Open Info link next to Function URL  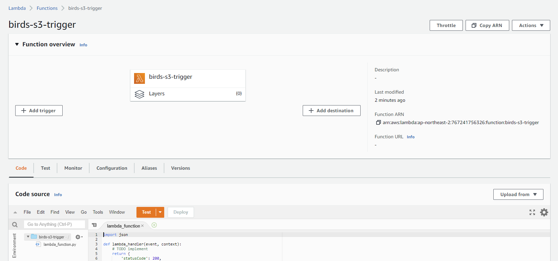(411, 137)
